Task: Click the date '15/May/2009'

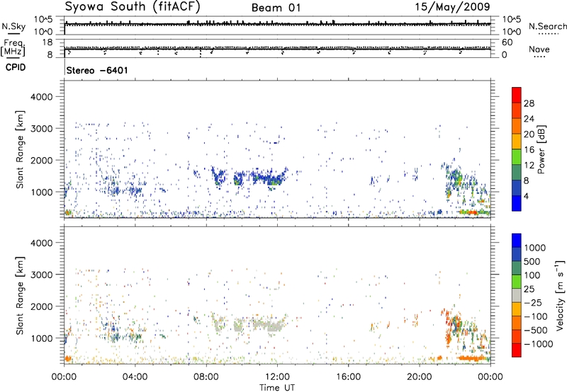Action: (x=452, y=7)
